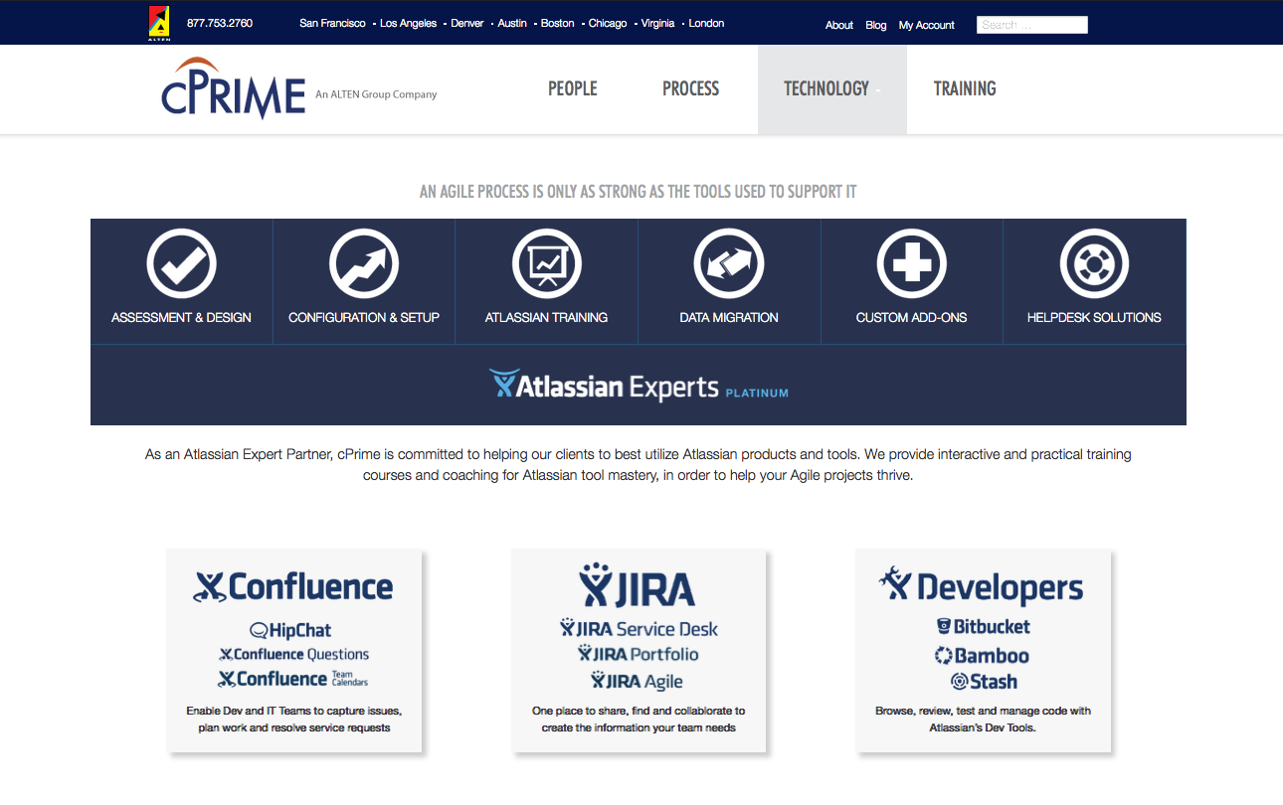Choose the Austin location link
1283x805 pixels.
pos(512,23)
